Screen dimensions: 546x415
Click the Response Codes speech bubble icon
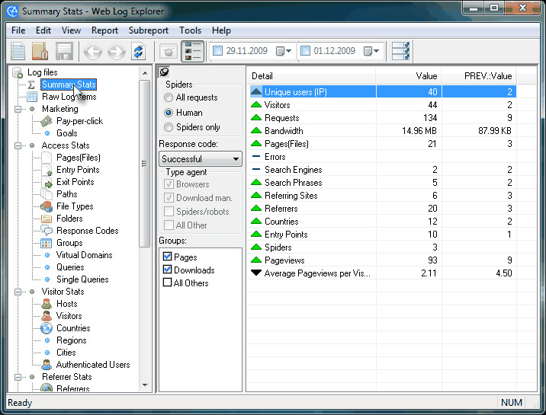click(x=47, y=230)
